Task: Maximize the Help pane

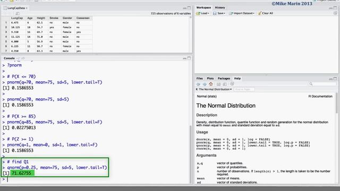Action: (x=335, y=79)
